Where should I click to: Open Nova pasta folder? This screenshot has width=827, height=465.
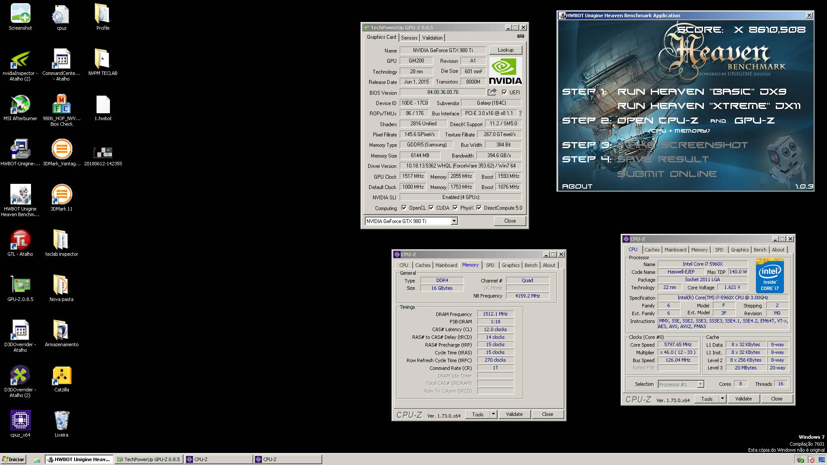click(x=62, y=288)
